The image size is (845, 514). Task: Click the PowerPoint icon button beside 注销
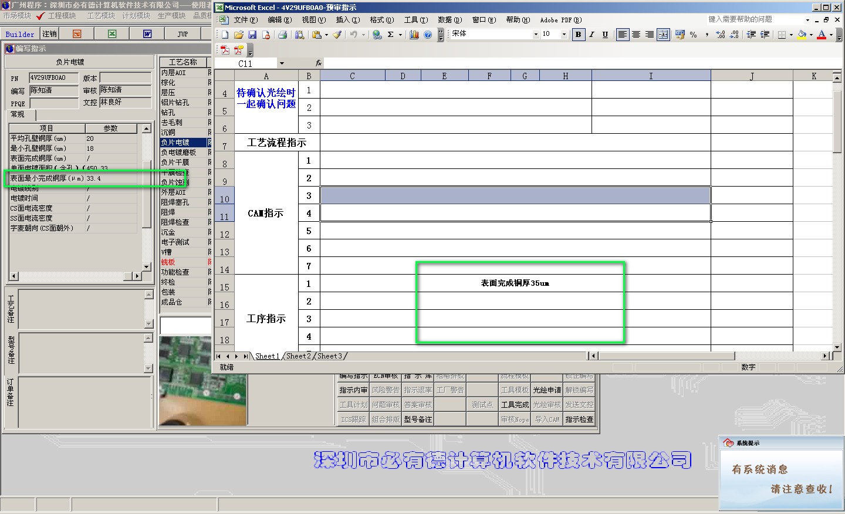pos(77,34)
